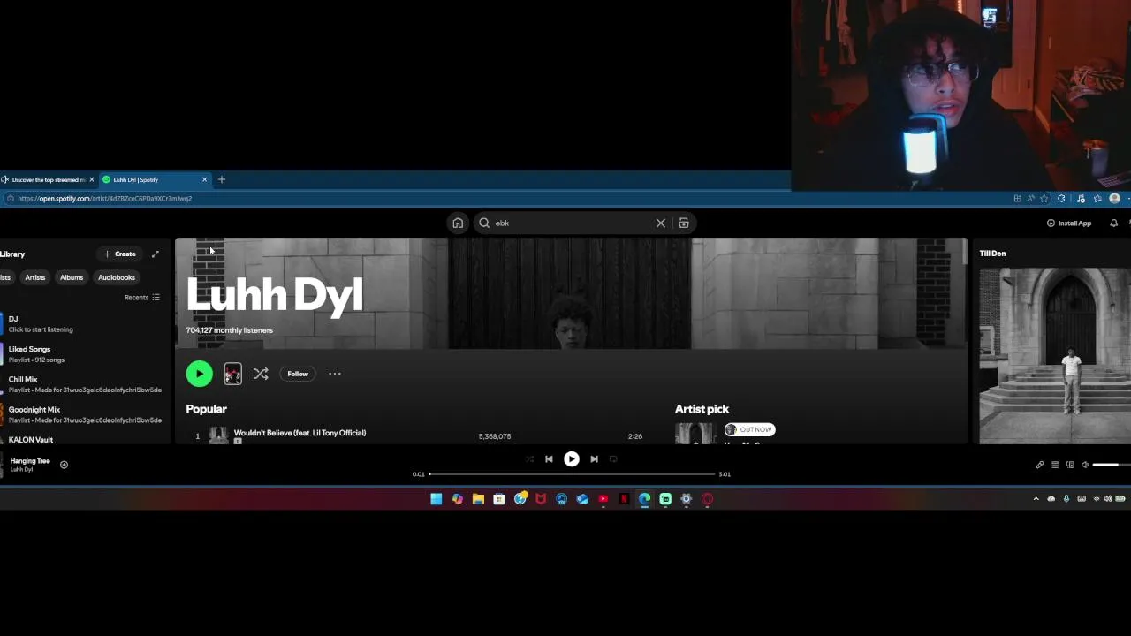Open the notifications bell icon

pyautogui.click(x=1114, y=223)
